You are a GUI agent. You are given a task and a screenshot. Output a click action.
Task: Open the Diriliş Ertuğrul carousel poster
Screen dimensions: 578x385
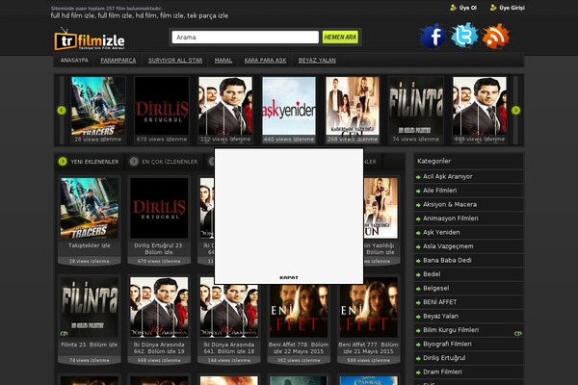click(x=162, y=106)
